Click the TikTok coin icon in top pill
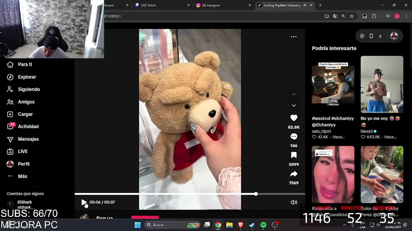Image resolution: width=412 pixels, height=231 pixels. coord(362,36)
